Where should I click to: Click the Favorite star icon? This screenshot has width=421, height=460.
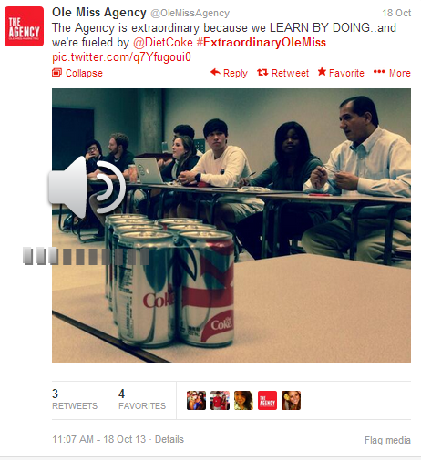click(x=322, y=72)
